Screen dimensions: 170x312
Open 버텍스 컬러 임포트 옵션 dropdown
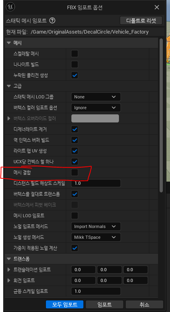point(96,108)
